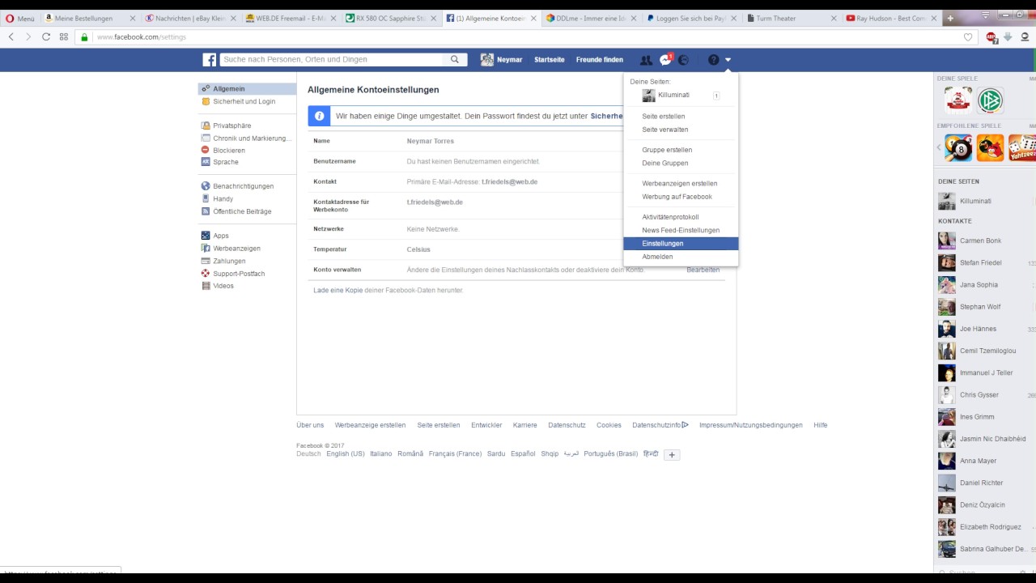
Task: Click the heart bookmark icon
Action: [x=968, y=36]
